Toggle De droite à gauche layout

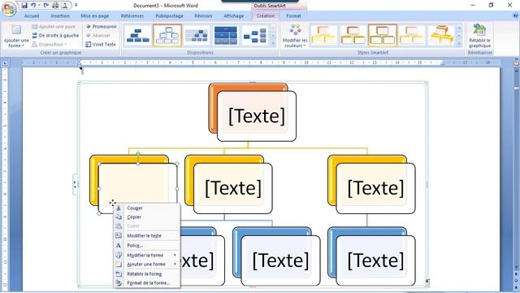[56, 35]
